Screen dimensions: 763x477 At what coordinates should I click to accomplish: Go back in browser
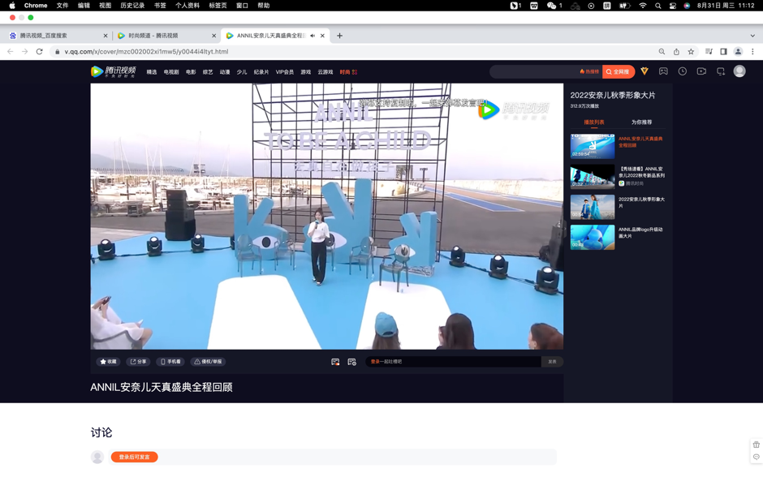(11, 52)
